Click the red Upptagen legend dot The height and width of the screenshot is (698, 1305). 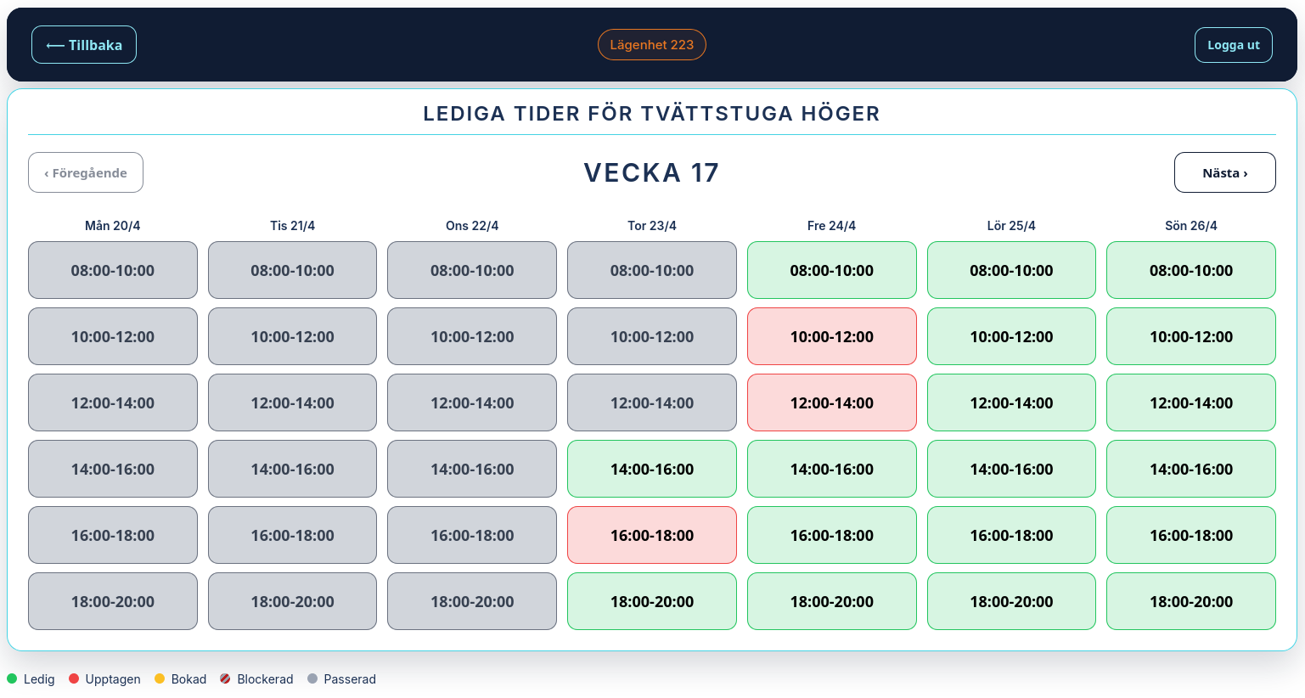tap(74, 678)
